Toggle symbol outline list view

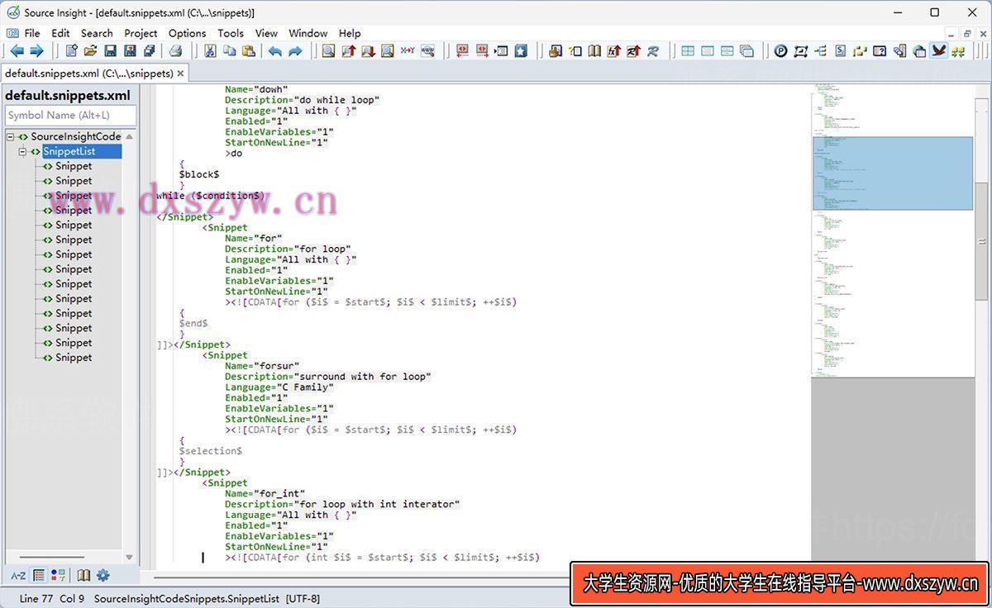point(39,576)
